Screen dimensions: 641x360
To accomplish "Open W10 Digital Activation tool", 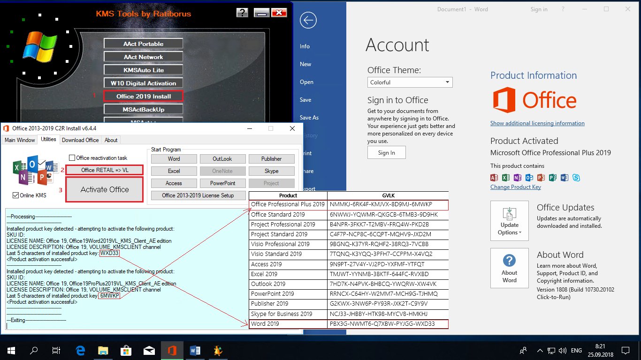I will pyautogui.click(x=144, y=83).
